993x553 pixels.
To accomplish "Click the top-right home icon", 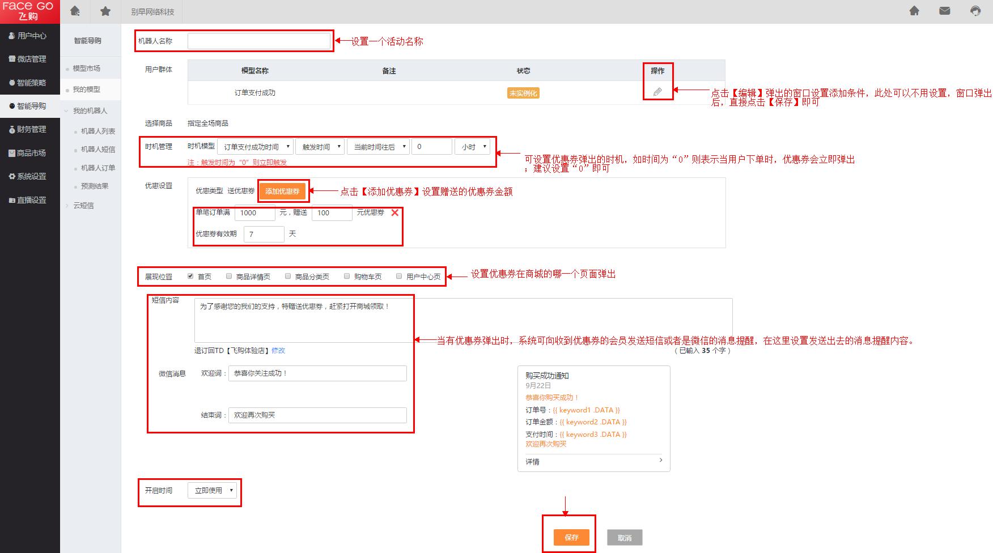I will (x=914, y=11).
